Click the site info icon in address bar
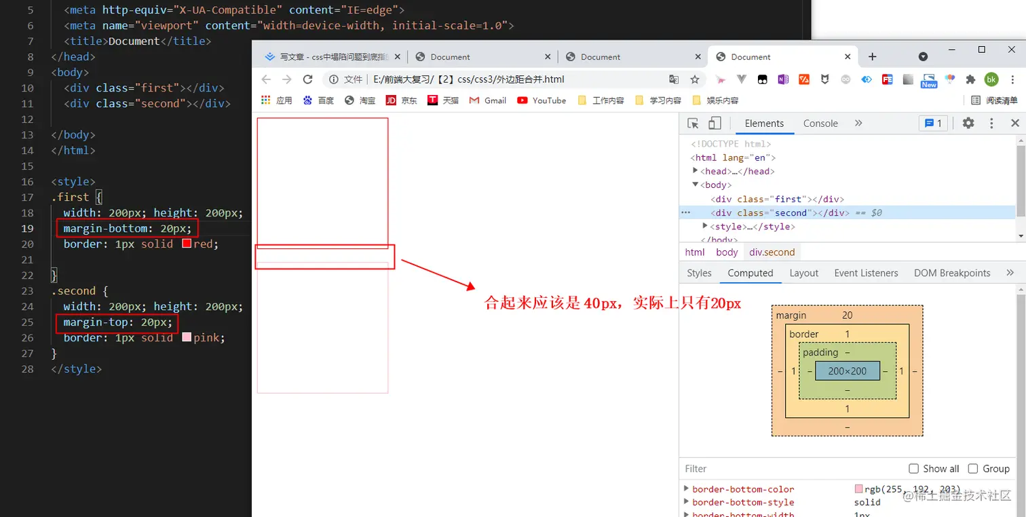 point(333,79)
